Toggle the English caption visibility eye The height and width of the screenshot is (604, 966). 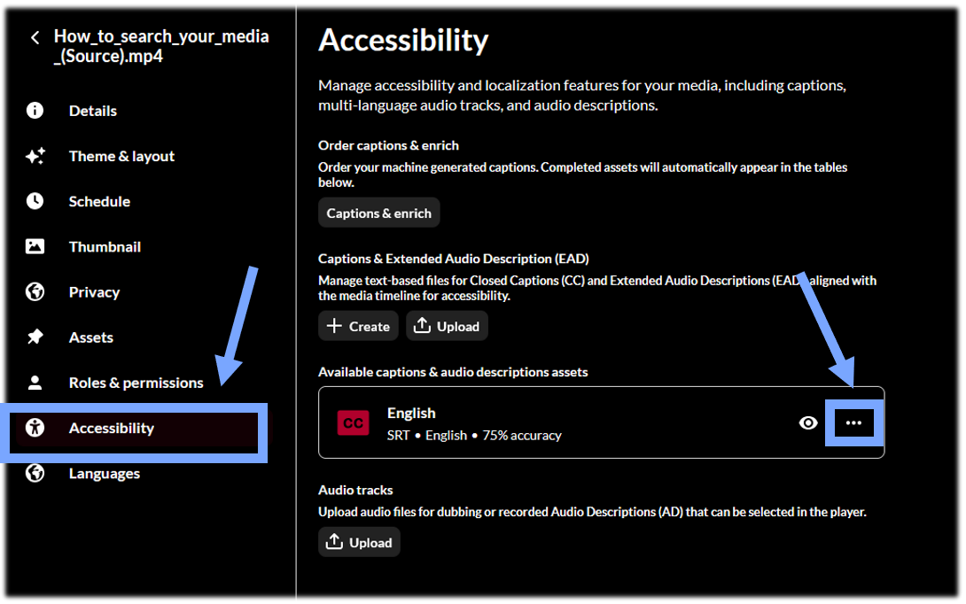coord(807,423)
